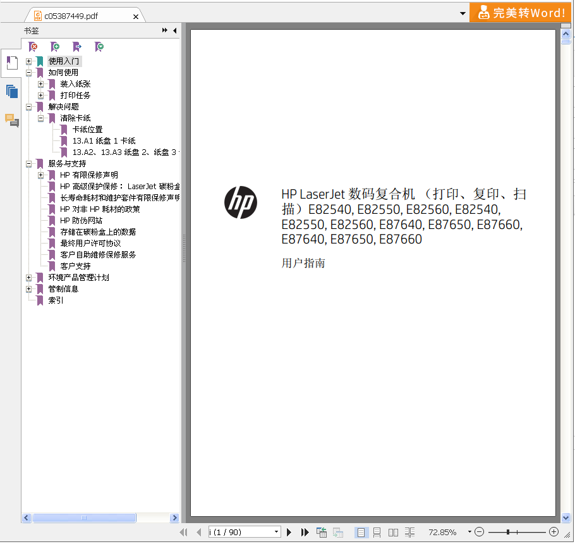Expand the 装入纸张 bookmark
The image size is (575, 544).
[x=40, y=84]
